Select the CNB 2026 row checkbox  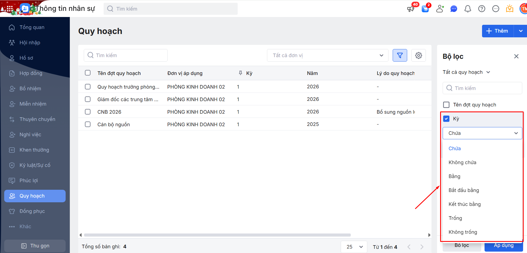point(88,112)
